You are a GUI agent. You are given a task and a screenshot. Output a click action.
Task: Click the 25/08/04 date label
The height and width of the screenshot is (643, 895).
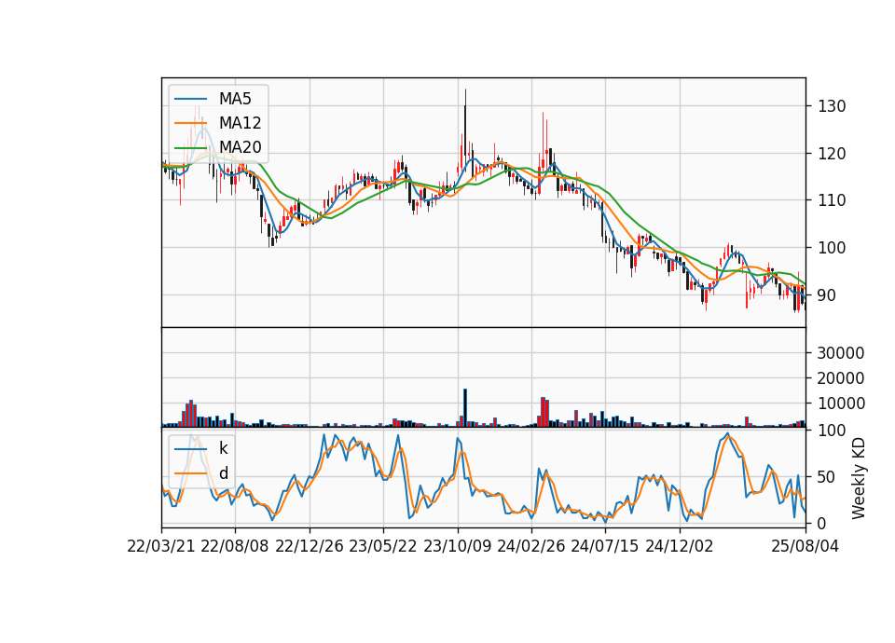(x=805, y=546)
